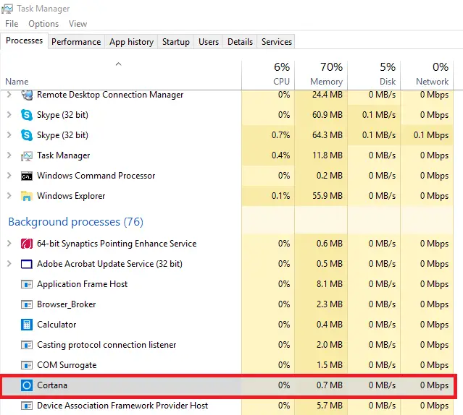Expand the Adobe Acrobat Update Service entry
This screenshot has height=415, width=463.
pos(9,264)
